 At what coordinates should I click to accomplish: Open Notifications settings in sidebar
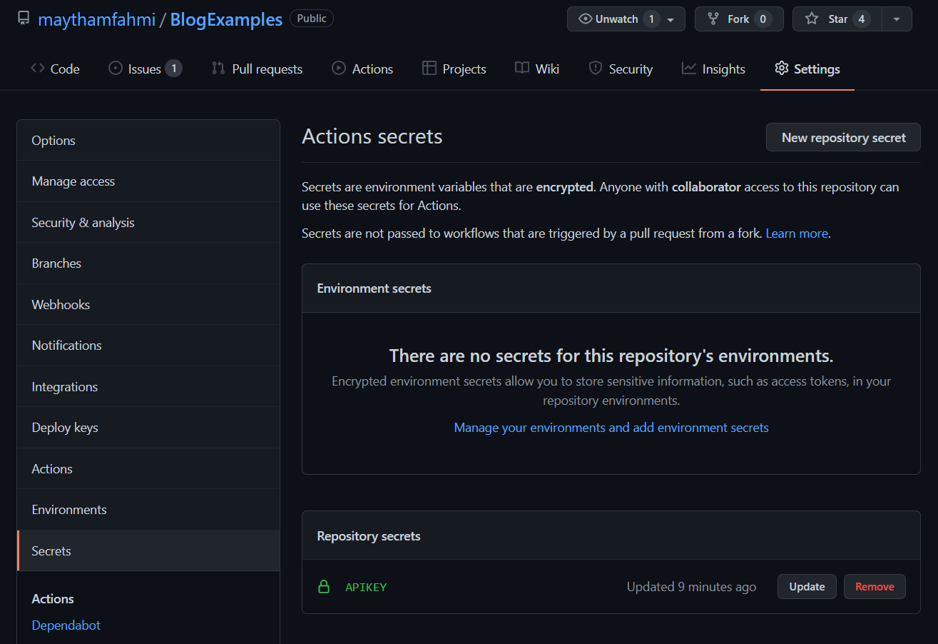(x=148, y=346)
